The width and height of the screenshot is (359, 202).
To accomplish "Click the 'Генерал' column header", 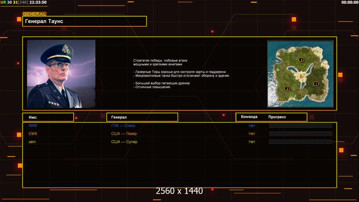I will point(142,117).
